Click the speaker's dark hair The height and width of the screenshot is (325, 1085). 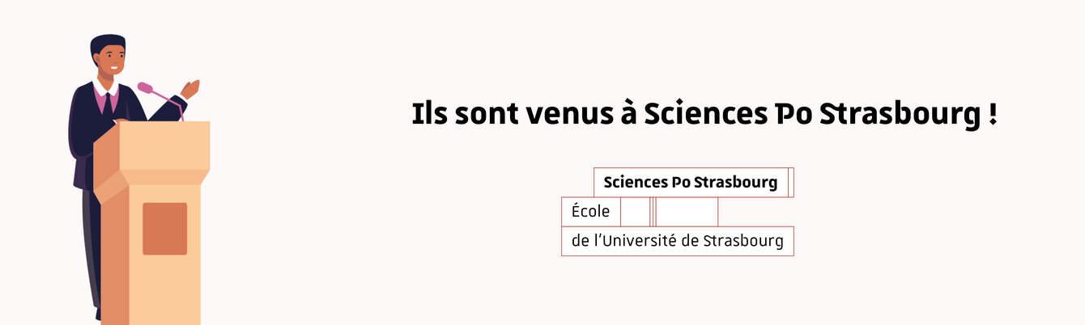(x=105, y=42)
